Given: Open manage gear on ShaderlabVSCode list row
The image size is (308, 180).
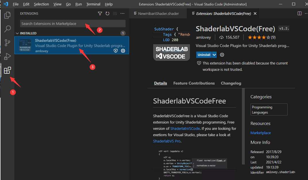Looking at the screenshot, I should pyautogui.click(x=123, y=51).
